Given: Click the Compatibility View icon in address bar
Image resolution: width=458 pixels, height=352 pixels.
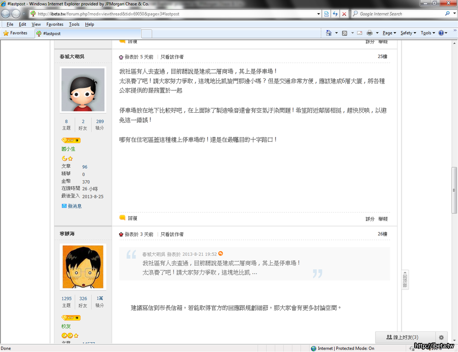Looking at the screenshot, I should click(x=326, y=14).
